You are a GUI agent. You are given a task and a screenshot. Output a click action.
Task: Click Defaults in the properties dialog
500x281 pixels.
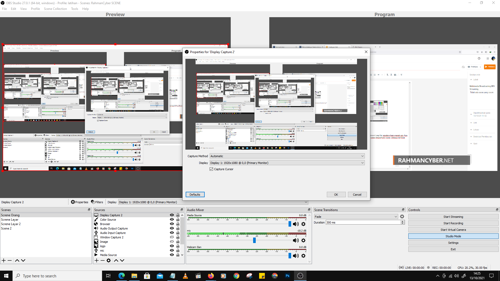(x=195, y=194)
